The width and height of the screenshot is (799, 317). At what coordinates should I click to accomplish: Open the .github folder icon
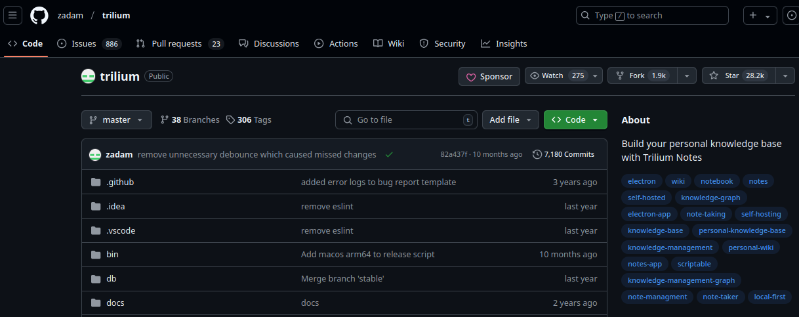pyautogui.click(x=96, y=182)
